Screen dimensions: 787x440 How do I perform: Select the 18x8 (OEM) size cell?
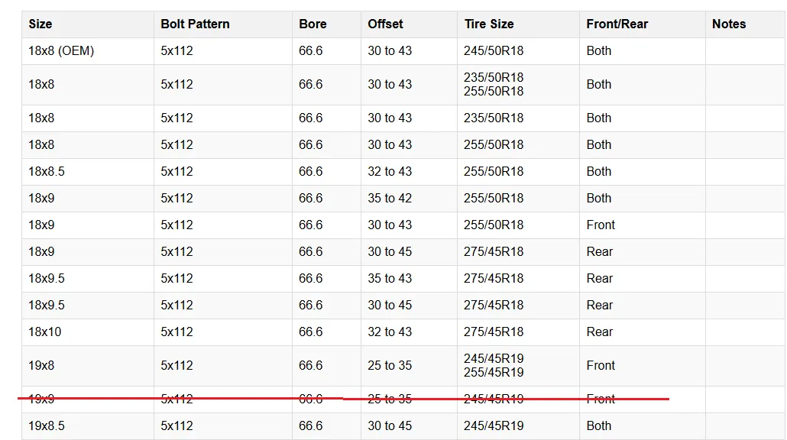(x=61, y=50)
